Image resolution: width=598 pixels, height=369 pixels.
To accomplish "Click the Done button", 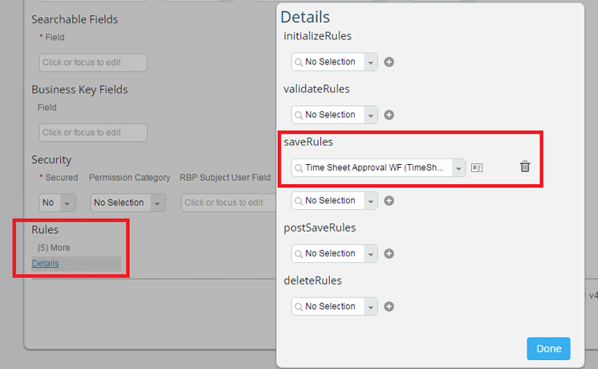I will click(x=548, y=349).
